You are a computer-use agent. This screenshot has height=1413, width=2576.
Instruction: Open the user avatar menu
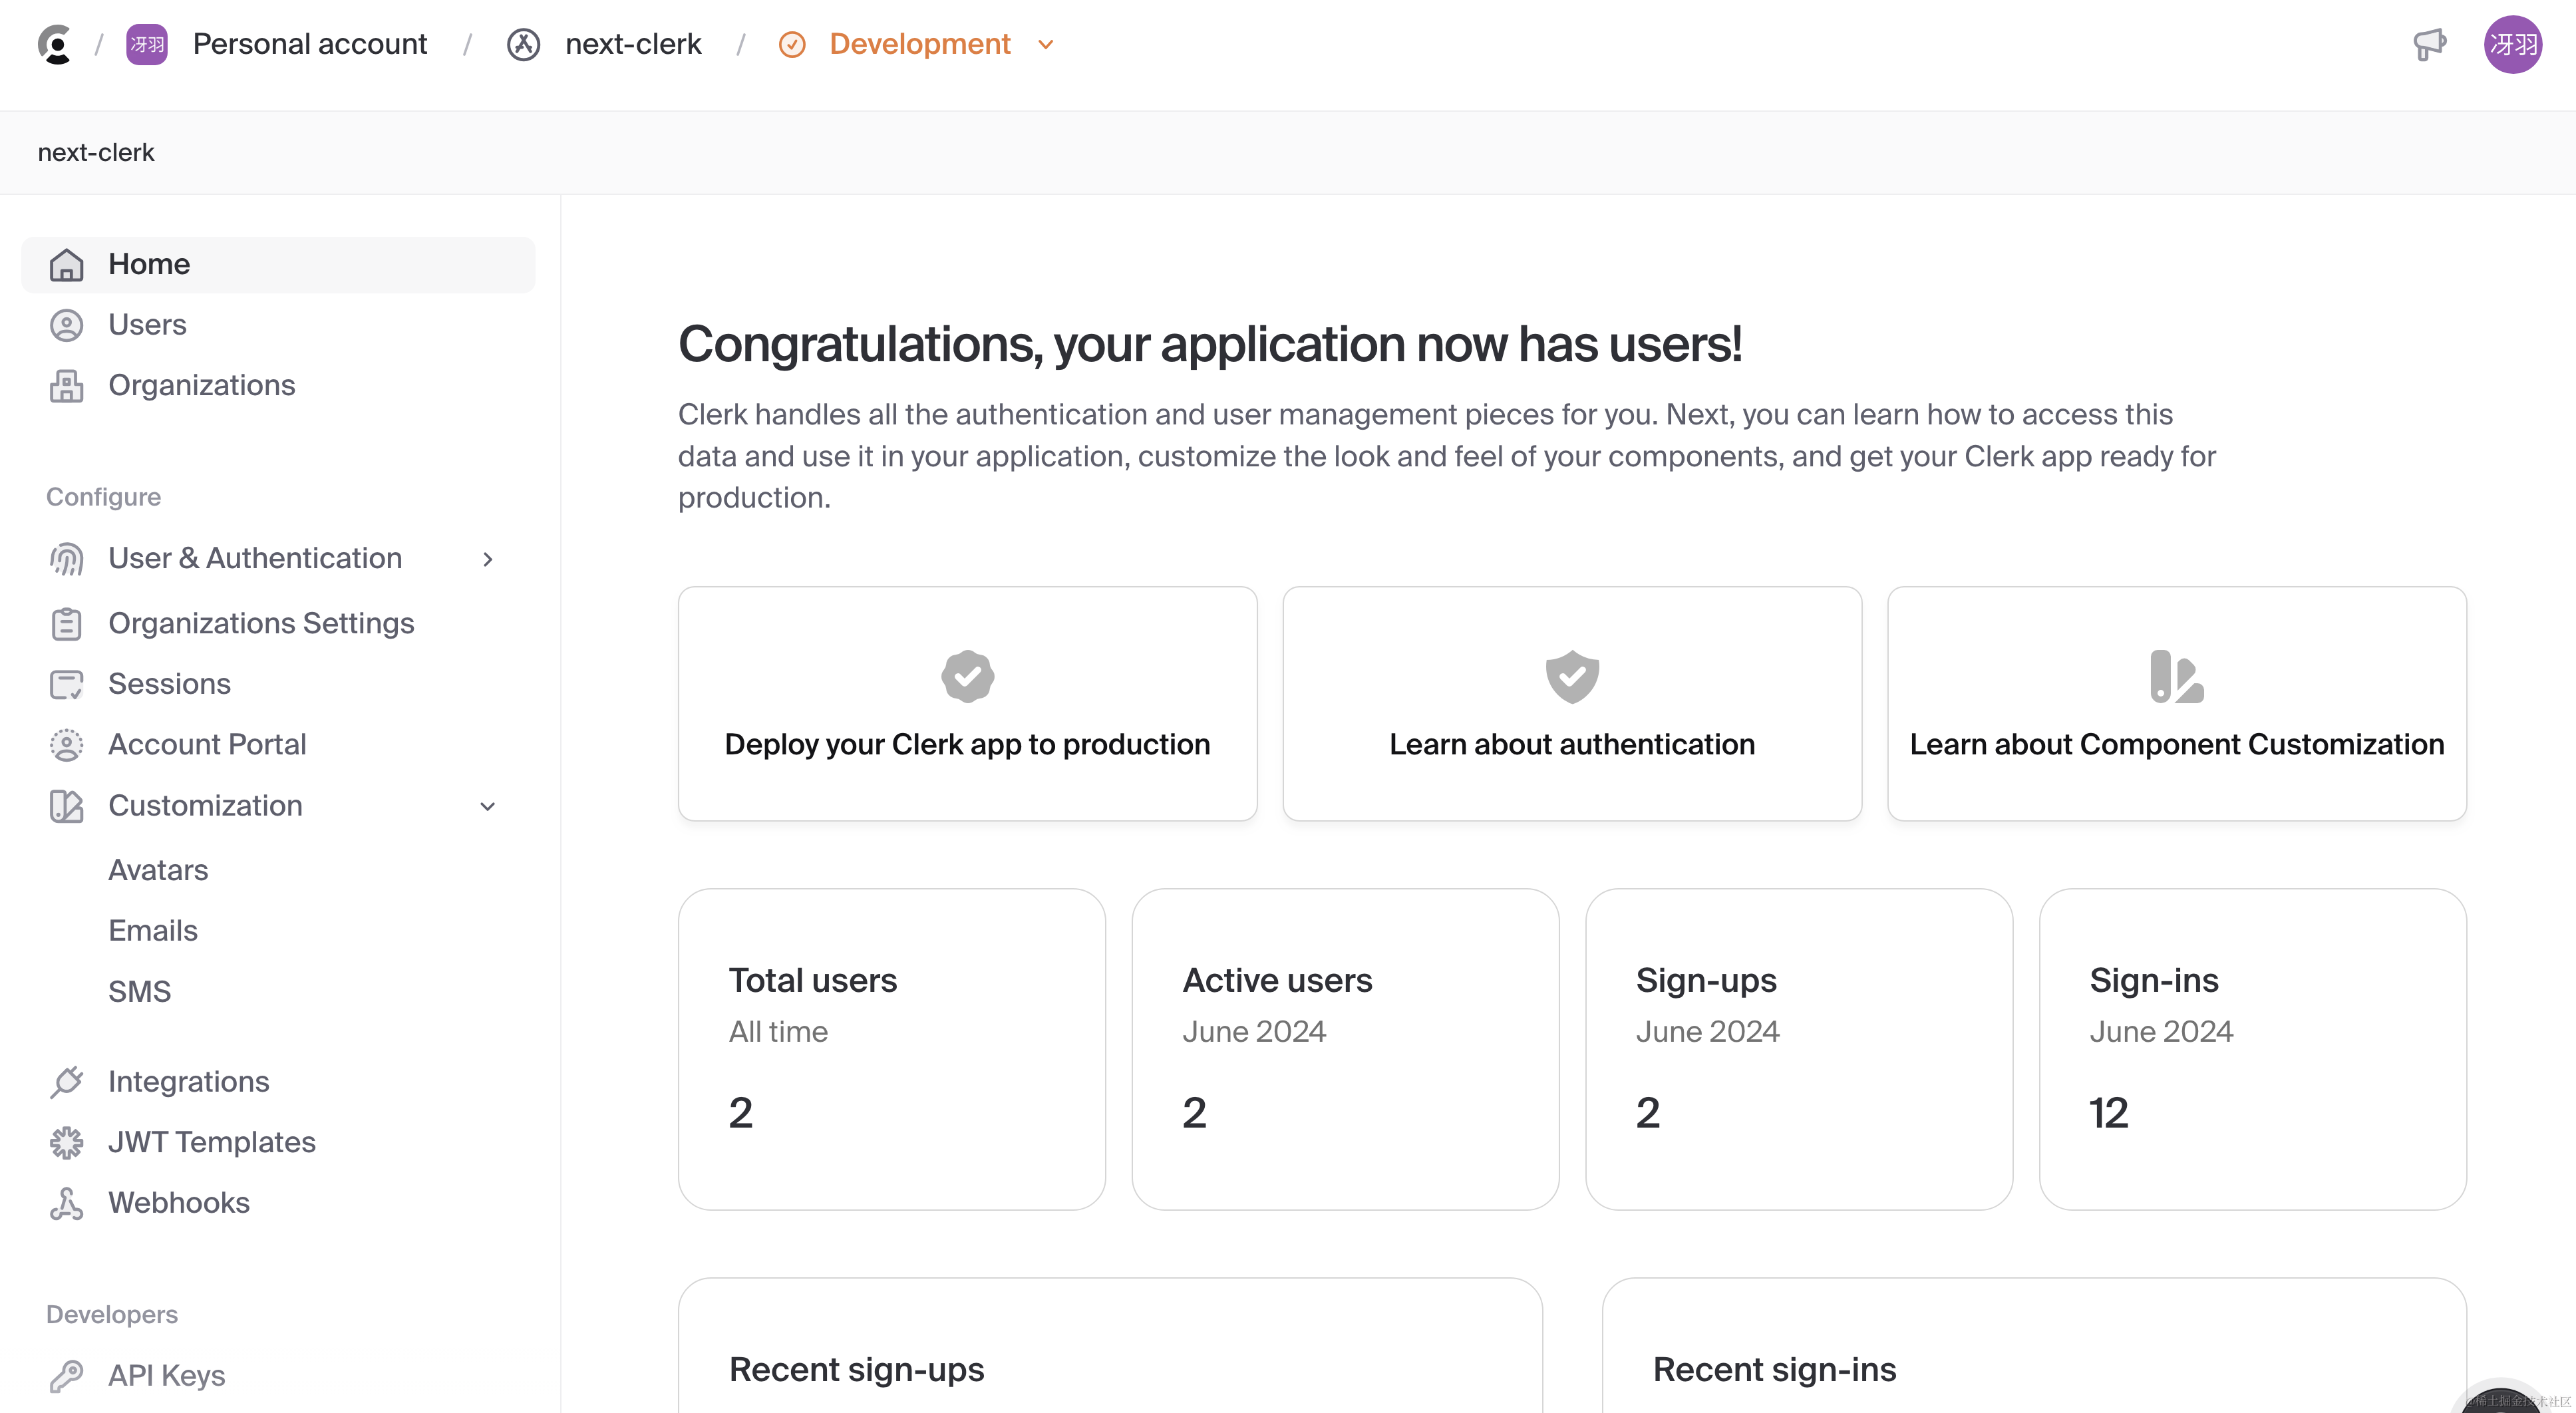pyautogui.click(x=2512, y=44)
